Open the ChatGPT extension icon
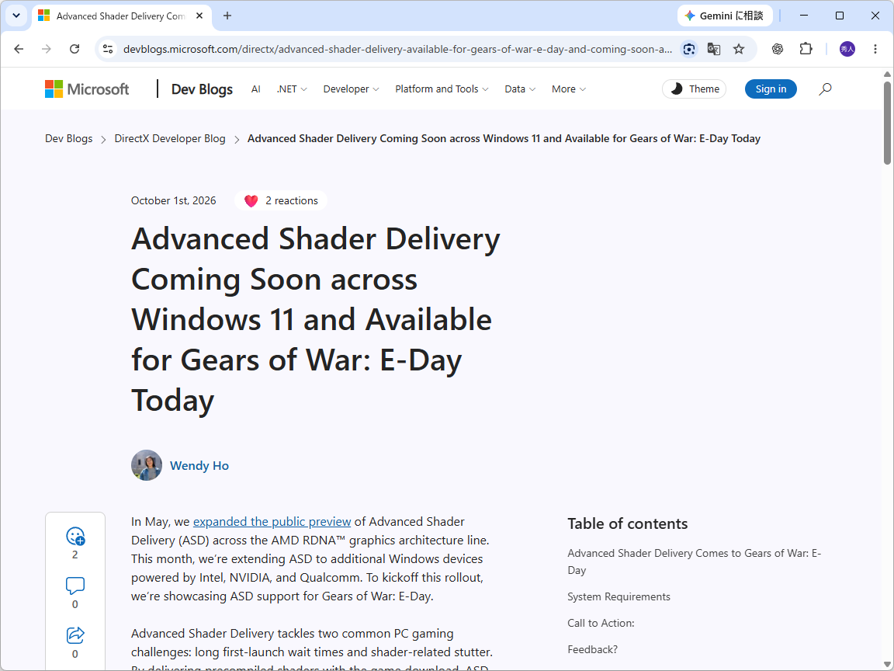Viewport: 894px width, 671px height. (777, 49)
